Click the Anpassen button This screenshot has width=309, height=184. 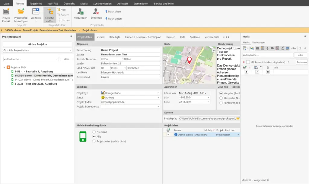301,62
